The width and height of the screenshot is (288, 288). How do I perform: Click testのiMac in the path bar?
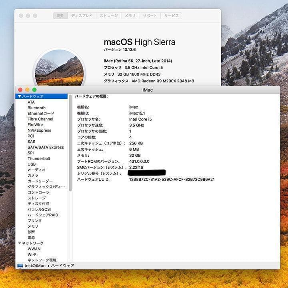(35, 266)
